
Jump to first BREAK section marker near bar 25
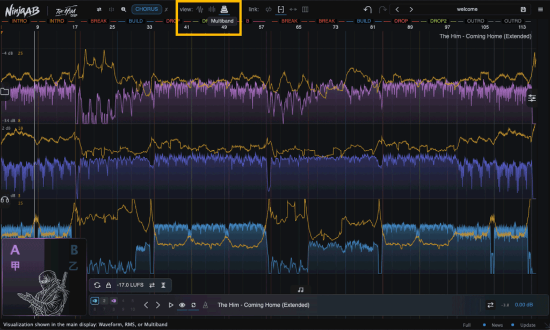click(x=99, y=21)
